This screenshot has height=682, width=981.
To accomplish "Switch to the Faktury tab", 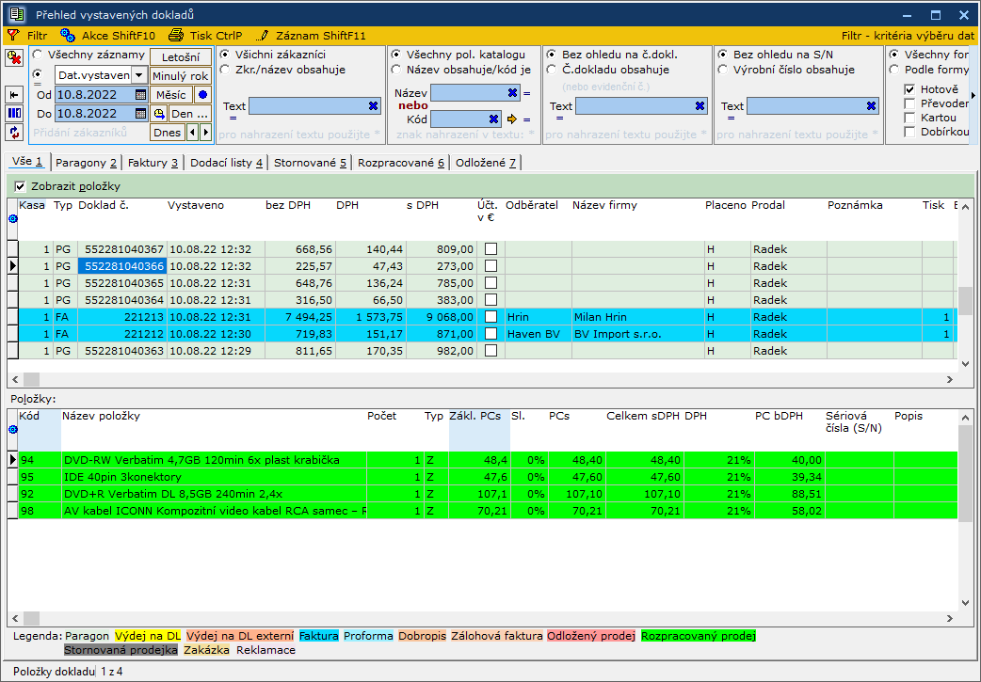I will click(153, 163).
